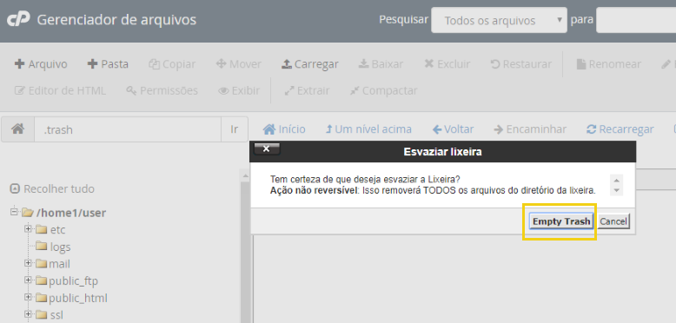Click the Voltar back link
This screenshot has height=323, width=676.
pyautogui.click(x=453, y=129)
